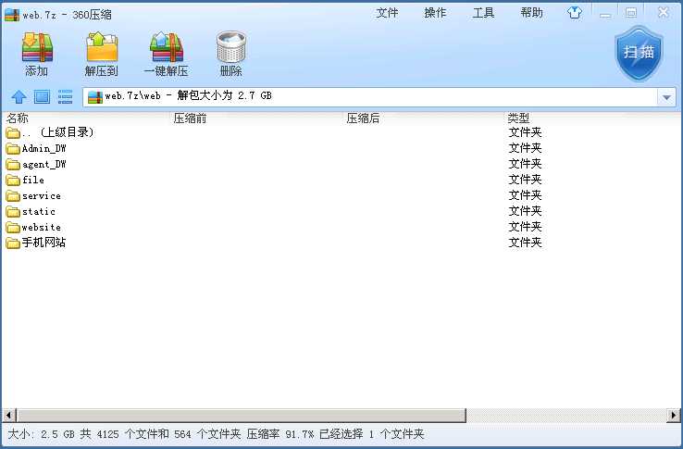Sort by 名称 column header
Image resolution: width=683 pixels, height=449 pixels.
18,118
